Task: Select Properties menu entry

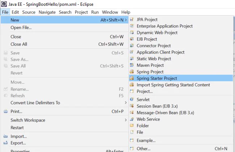Action: coord(64,150)
